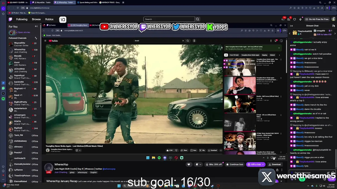Screen dimensions: 337x189
Task: Open BigStalli channel in sidebar
Action: pyautogui.click(x=24, y=129)
